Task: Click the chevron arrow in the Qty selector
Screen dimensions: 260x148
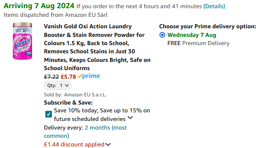Action: [x=67, y=85]
